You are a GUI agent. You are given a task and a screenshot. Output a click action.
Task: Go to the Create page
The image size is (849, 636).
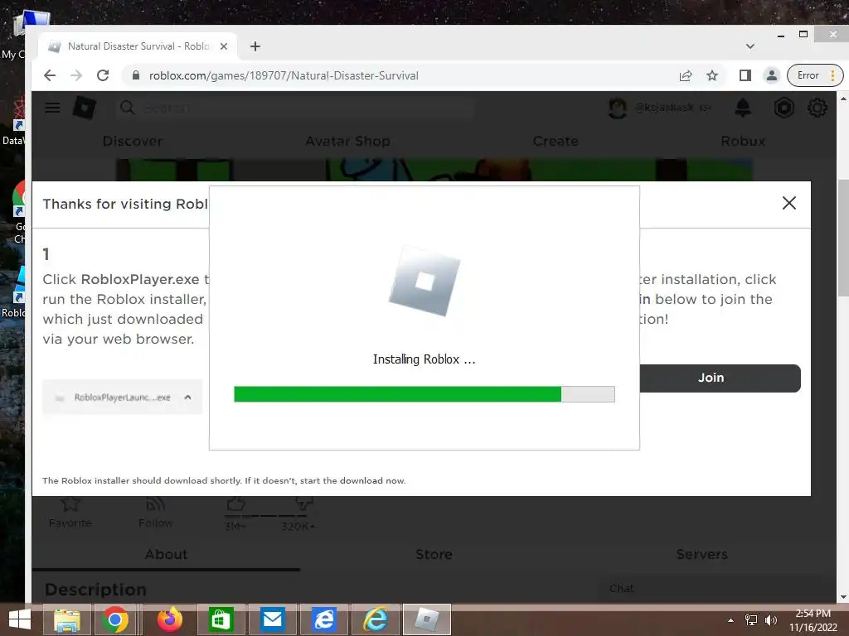tap(555, 141)
